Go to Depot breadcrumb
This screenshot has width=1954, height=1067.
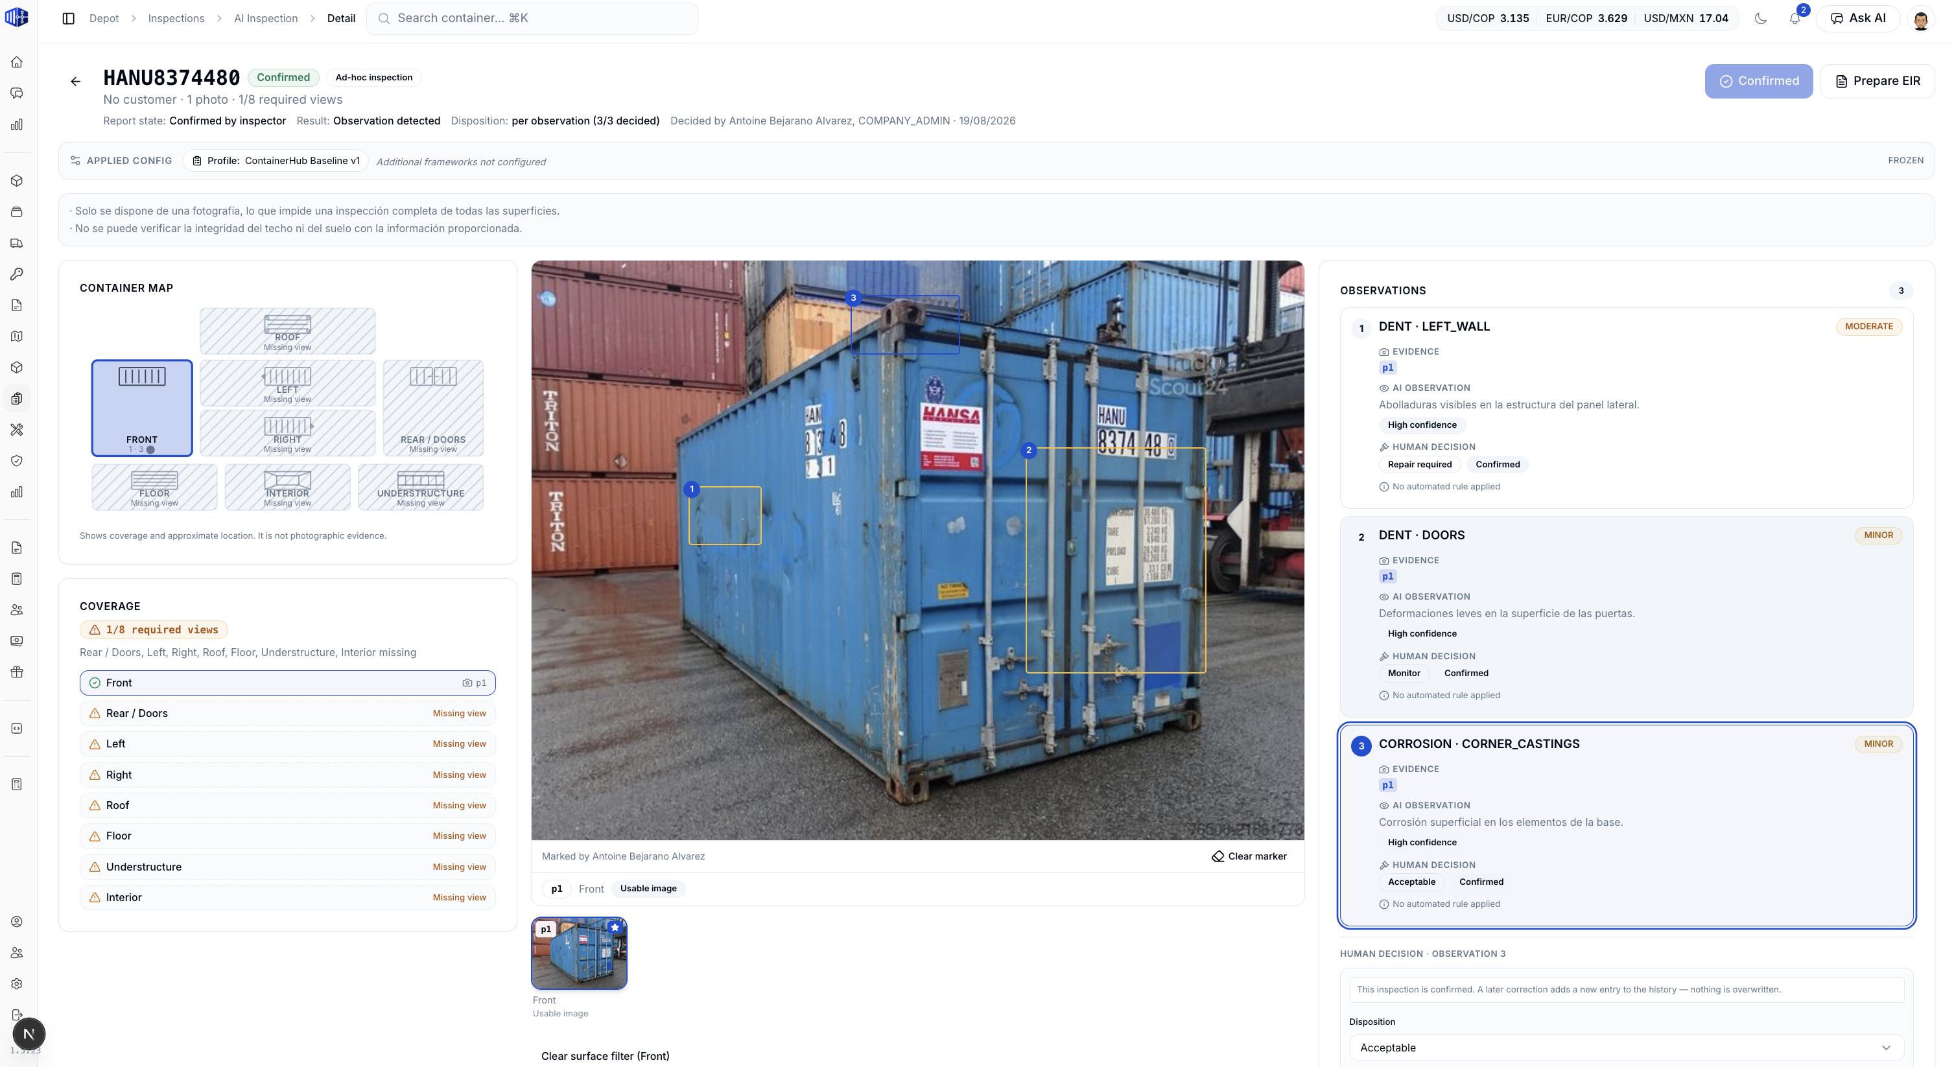(x=104, y=18)
